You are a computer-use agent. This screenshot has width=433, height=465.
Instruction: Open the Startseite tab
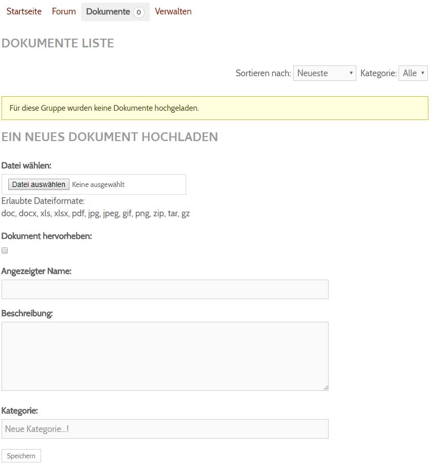(x=24, y=11)
